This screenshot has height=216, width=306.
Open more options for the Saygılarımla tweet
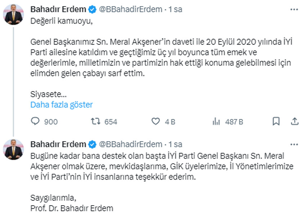click(x=294, y=144)
